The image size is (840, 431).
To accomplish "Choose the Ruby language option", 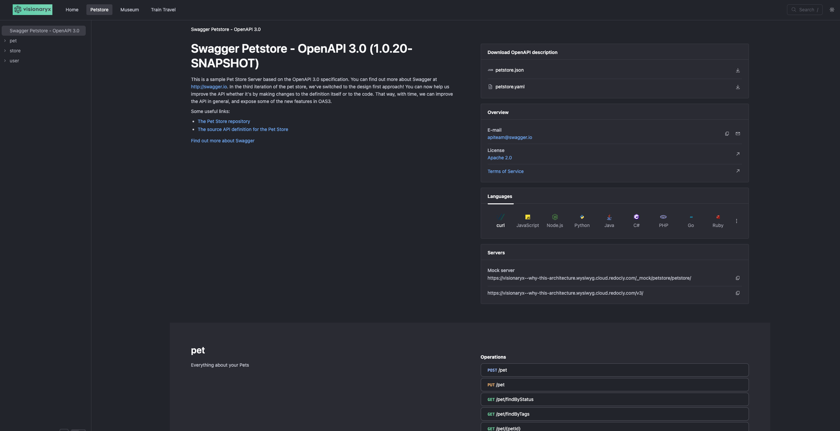I will coord(718,221).
